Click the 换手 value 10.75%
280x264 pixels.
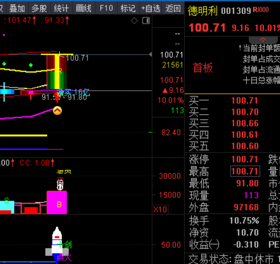pyautogui.click(x=244, y=221)
